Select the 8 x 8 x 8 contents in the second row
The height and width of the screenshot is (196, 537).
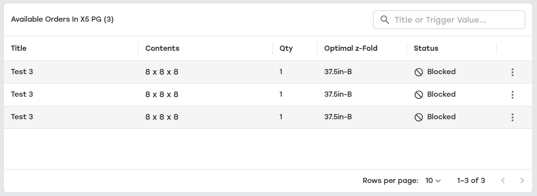162,95
